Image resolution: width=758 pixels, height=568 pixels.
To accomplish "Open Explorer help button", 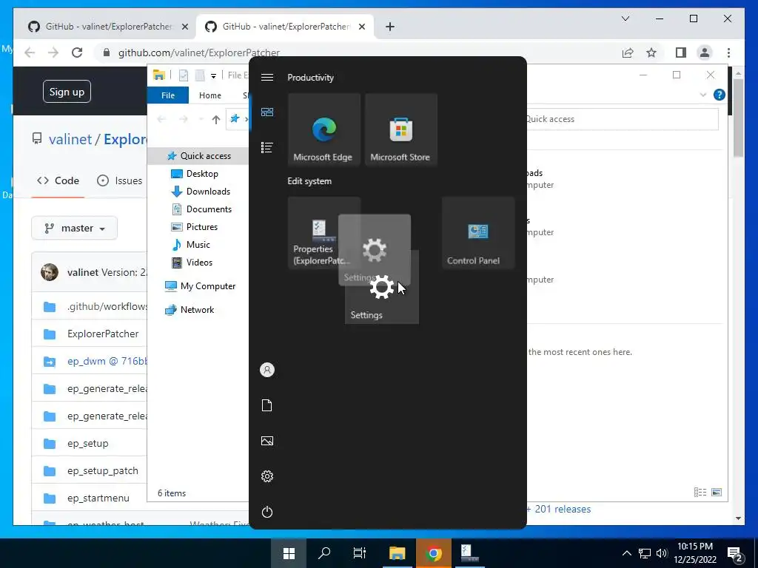I will click(720, 95).
